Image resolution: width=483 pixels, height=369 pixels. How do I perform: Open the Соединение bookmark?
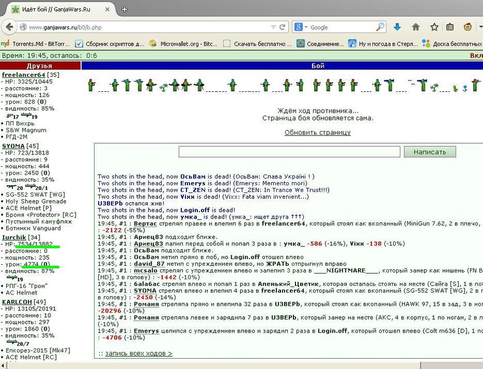(x=320, y=44)
